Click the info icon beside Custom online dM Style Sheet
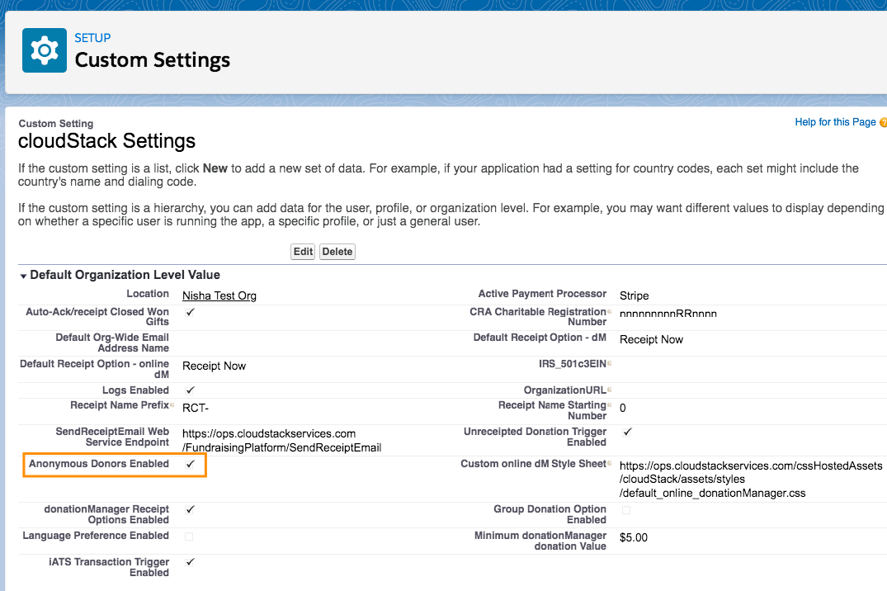The width and height of the screenshot is (887, 591). tap(609, 463)
